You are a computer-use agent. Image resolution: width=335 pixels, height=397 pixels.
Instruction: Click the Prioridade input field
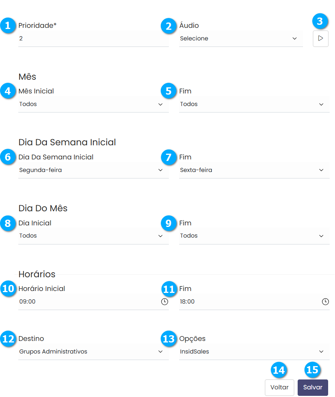tap(93, 39)
